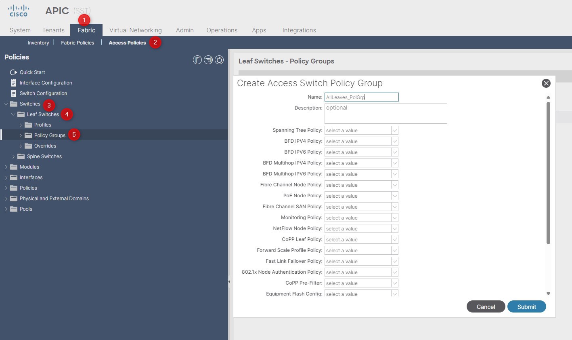Click the Description text field
This screenshot has width=572, height=340.
pos(386,114)
